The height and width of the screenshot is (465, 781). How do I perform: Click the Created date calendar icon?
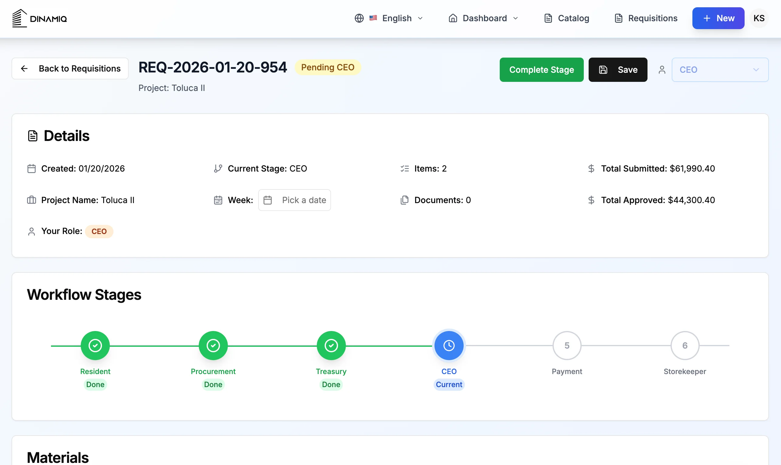pyautogui.click(x=31, y=169)
